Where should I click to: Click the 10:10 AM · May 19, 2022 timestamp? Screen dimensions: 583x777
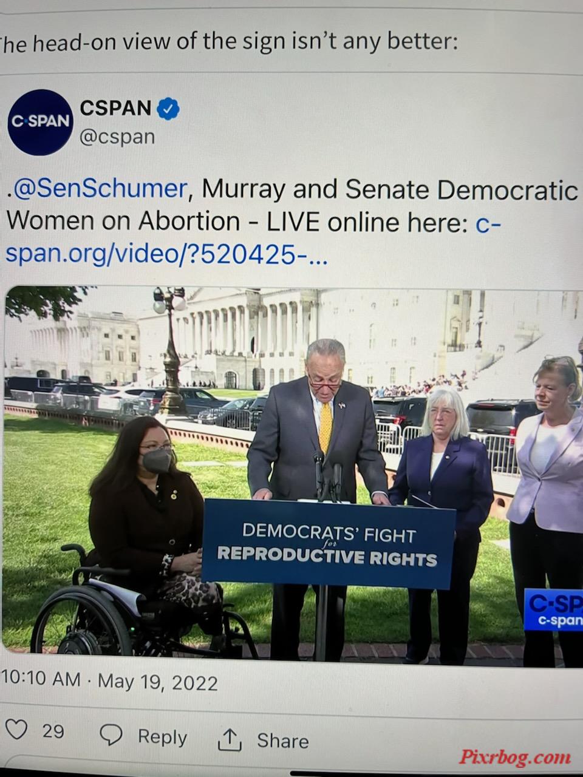coord(109,680)
